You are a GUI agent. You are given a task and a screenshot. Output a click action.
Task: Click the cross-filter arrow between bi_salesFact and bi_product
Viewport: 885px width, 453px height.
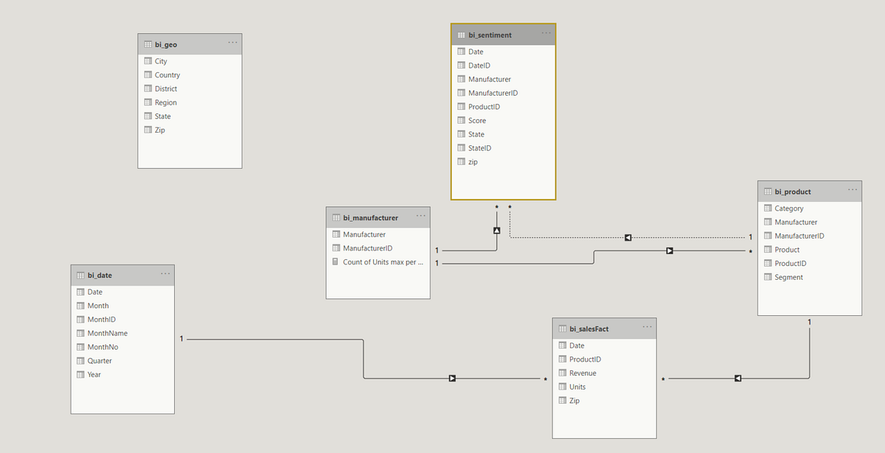[x=738, y=377]
